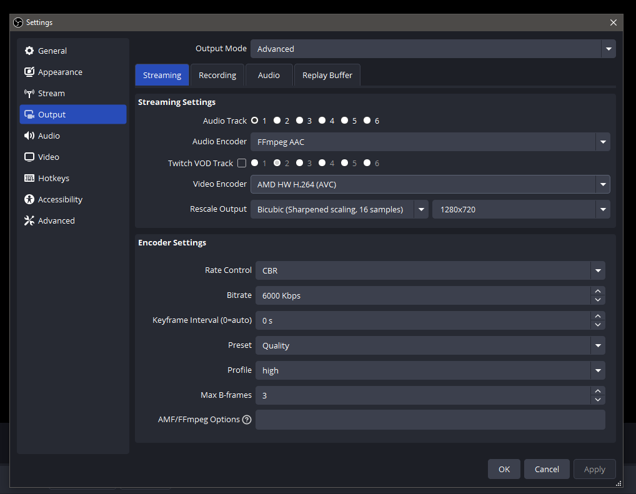636x494 pixels.
Task: Click the Bitrate input field
Action: (x=423, y=295)
